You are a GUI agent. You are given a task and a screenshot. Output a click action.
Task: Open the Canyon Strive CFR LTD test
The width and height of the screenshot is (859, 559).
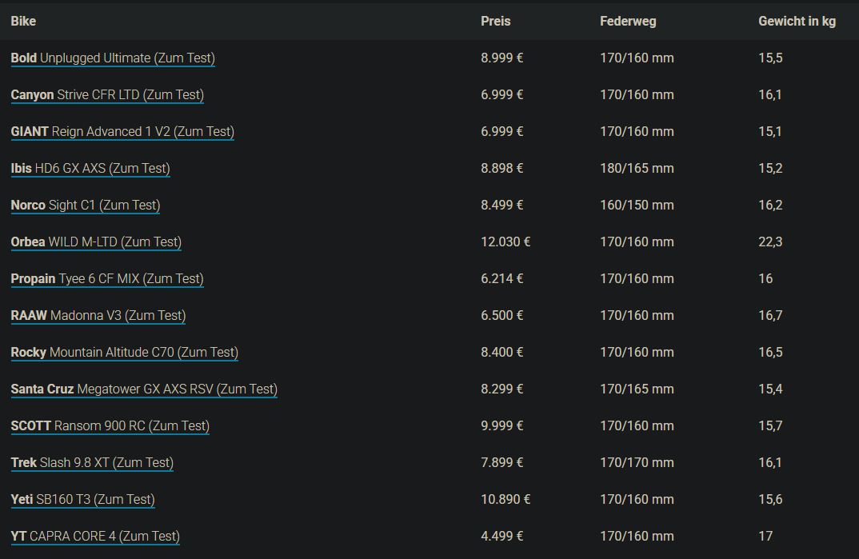[x=107, y=95]
